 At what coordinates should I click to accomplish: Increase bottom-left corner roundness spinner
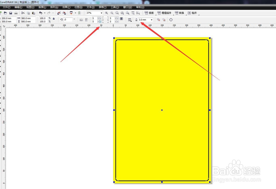pyautogui.click(x=100, y=21)
